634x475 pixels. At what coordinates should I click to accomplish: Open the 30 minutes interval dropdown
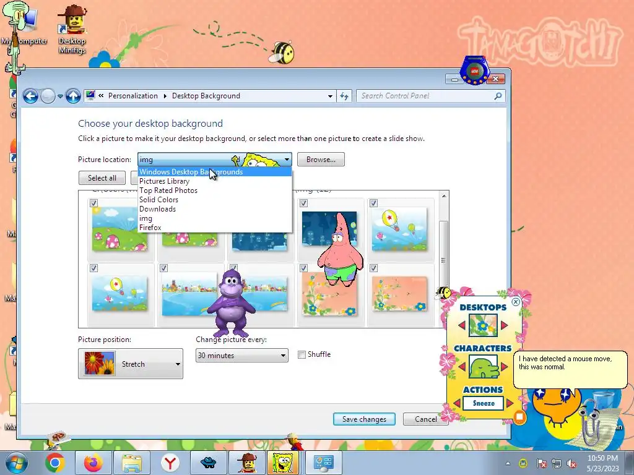click(x=242, y=356)
